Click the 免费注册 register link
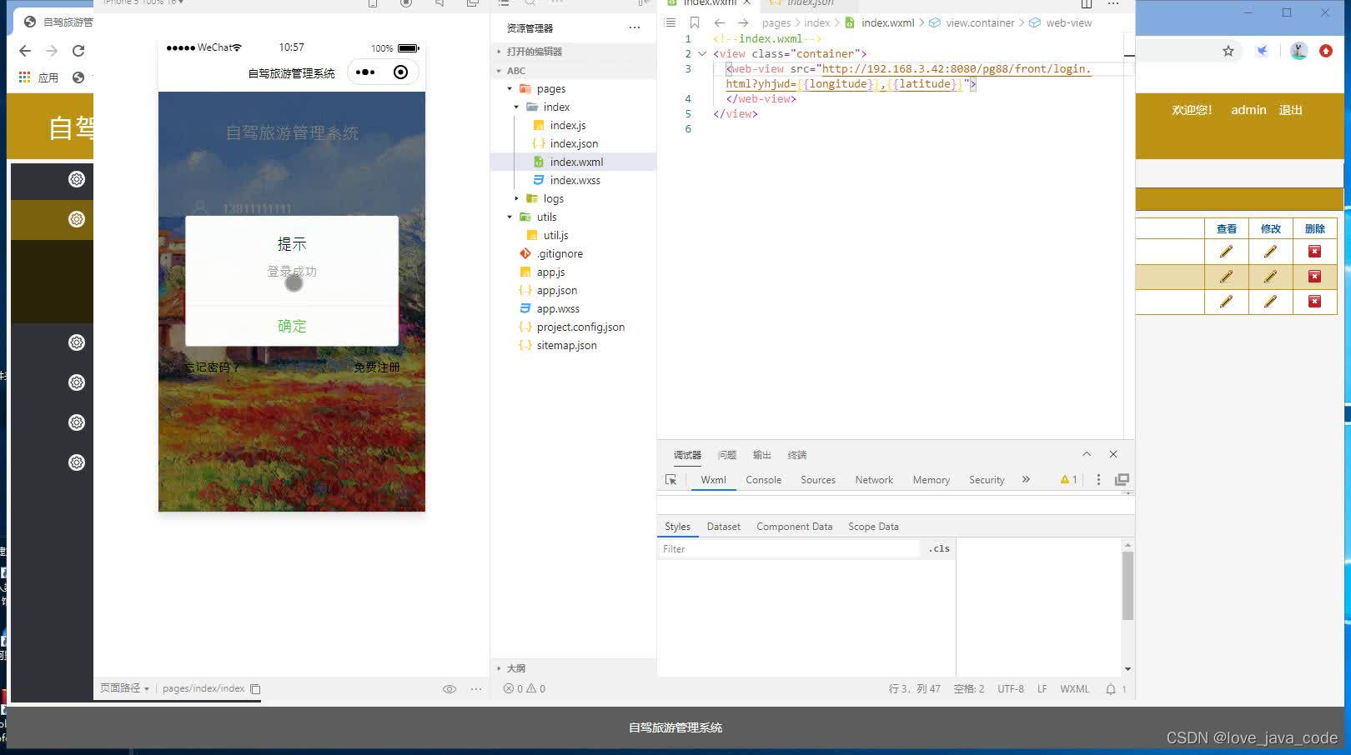Viewport: 1351px width, 755px height. tap(376, 367)
